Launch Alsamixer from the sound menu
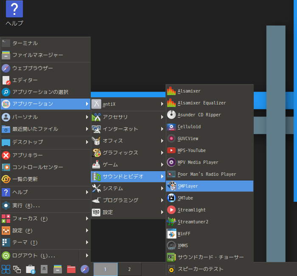Screen dimensions: 297x276 [x=210, y=91]
